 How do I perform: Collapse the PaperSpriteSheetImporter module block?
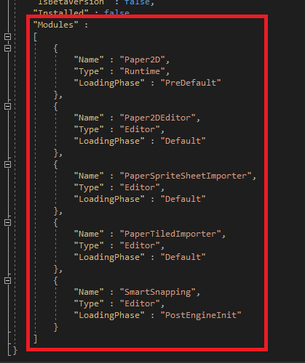(8, 164)
